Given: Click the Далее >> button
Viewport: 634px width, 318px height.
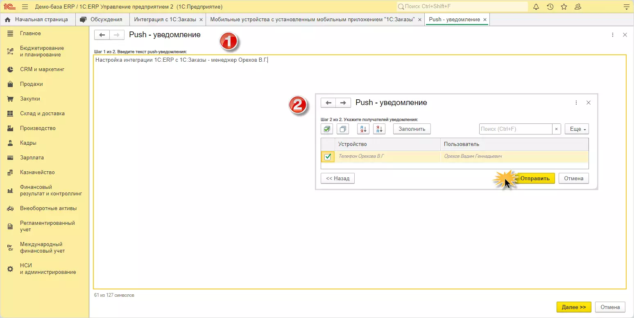Looking at the screenshot, I should pos(574,307).
